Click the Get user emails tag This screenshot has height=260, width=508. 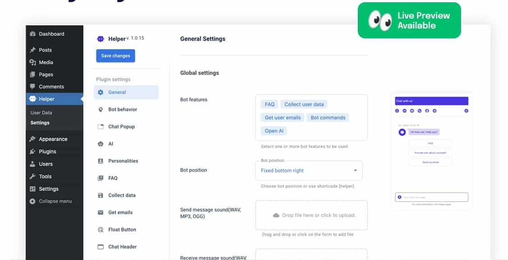(282, 118)
